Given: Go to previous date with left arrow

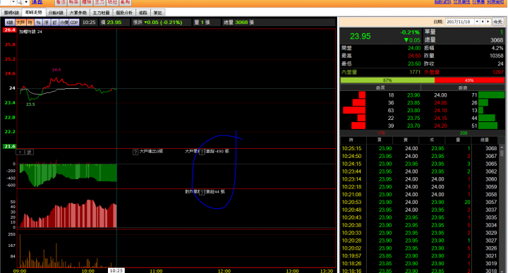Looking at the screenshot, I should point(483,22).
